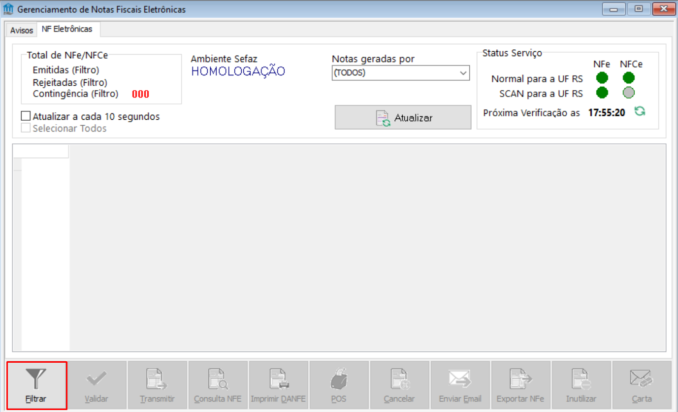Maximize the Gerenciamento window

[639, 9]
